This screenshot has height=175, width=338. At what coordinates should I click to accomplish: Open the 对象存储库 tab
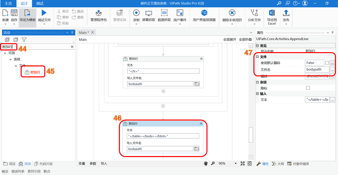(298, 164)
